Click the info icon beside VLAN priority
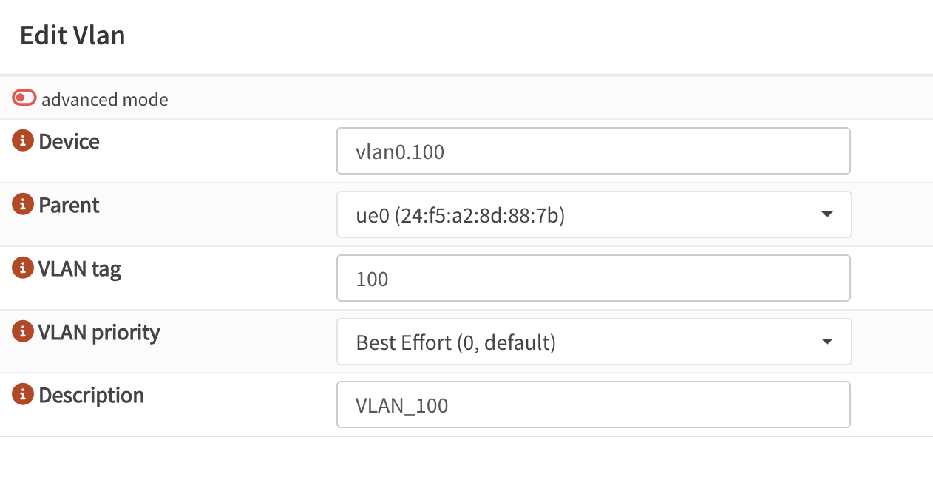 pos(22,332)
